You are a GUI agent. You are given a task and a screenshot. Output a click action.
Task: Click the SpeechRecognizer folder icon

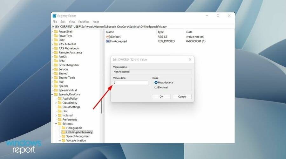click(x=64, y=136)
